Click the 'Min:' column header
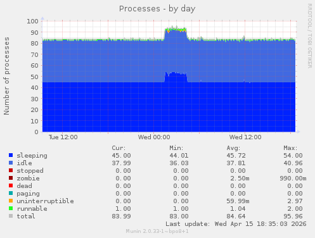 176,148
